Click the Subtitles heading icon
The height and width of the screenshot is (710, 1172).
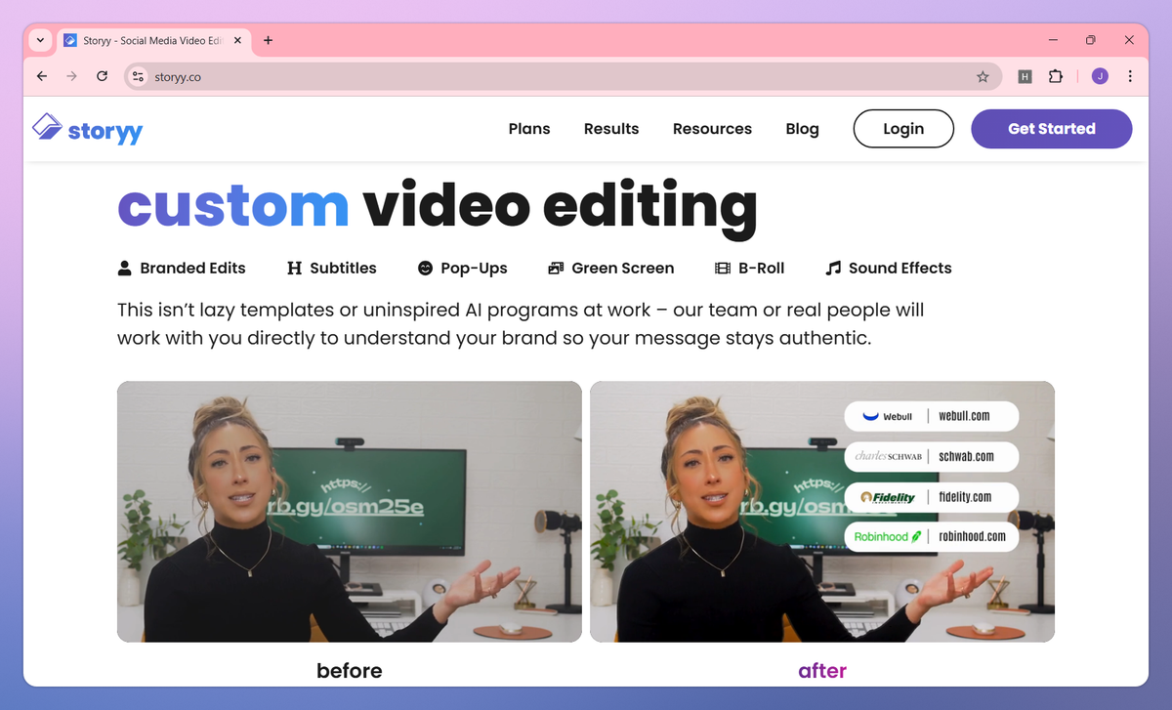294,268
